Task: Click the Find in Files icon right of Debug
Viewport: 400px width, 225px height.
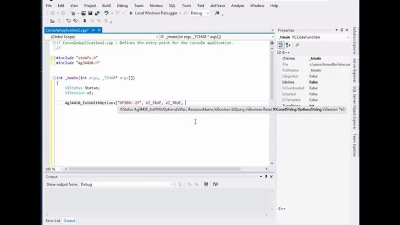Action: (x=217, y=13)
